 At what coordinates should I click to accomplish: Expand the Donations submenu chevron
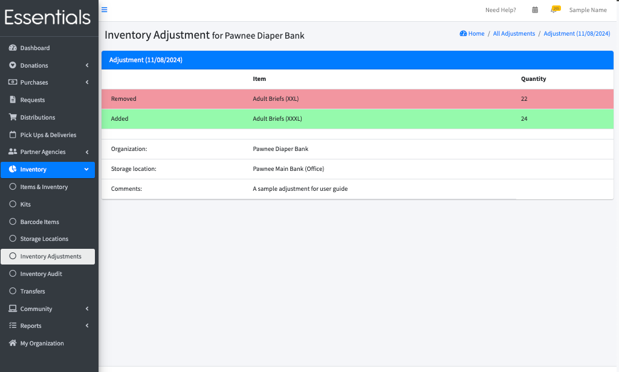(x=87, y=65)
